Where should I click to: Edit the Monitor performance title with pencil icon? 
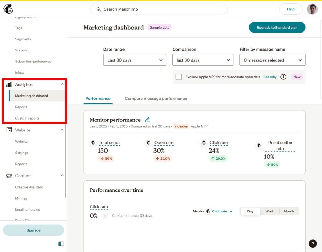pyautogui.click(x=147, y=120)
